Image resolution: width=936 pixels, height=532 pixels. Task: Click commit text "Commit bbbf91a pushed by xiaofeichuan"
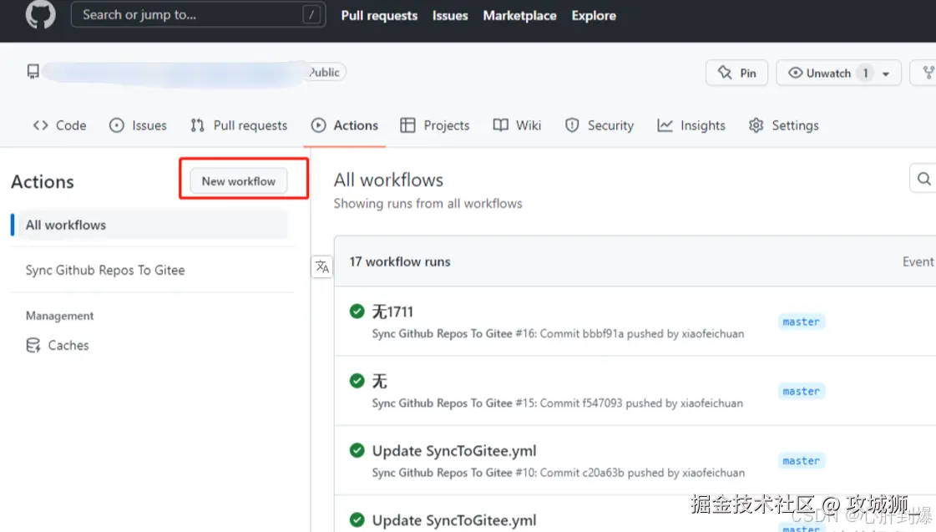[642, 334]
